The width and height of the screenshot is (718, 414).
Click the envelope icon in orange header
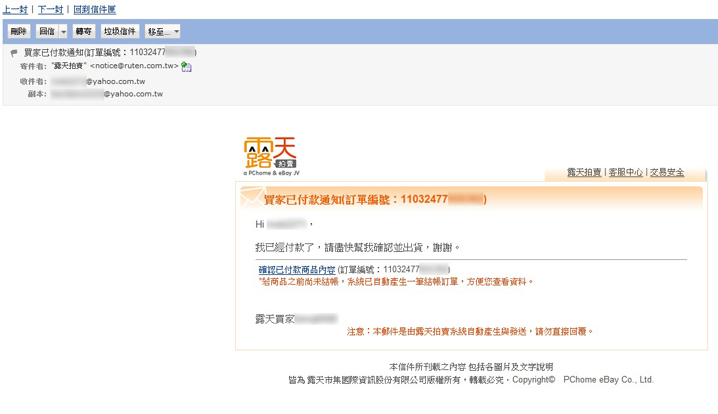click(252, 197)
